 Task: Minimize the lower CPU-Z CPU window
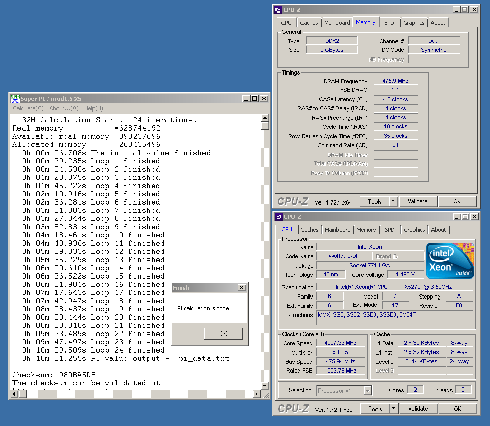point(457,216)
